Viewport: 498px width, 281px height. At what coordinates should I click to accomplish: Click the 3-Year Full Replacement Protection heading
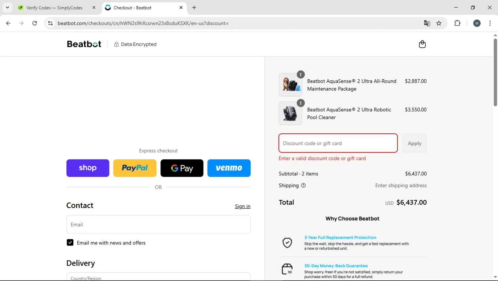pos(340,238)
